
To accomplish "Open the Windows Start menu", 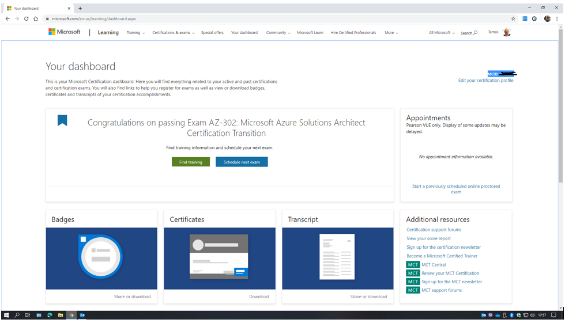I will [6, 315].
